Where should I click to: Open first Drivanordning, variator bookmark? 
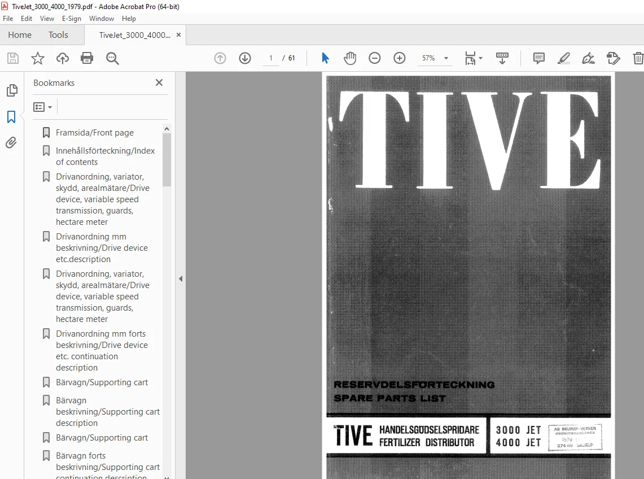click(x=103, y=199)
